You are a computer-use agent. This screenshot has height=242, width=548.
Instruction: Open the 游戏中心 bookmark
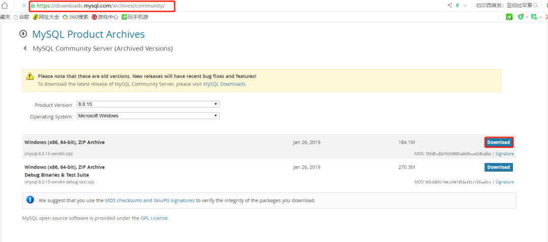[105, 17]
